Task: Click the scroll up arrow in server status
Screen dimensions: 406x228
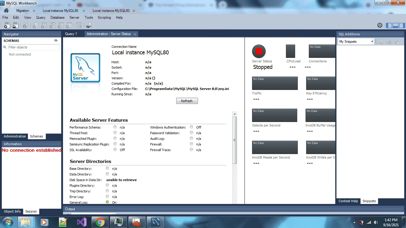Action: click(235, 114)
